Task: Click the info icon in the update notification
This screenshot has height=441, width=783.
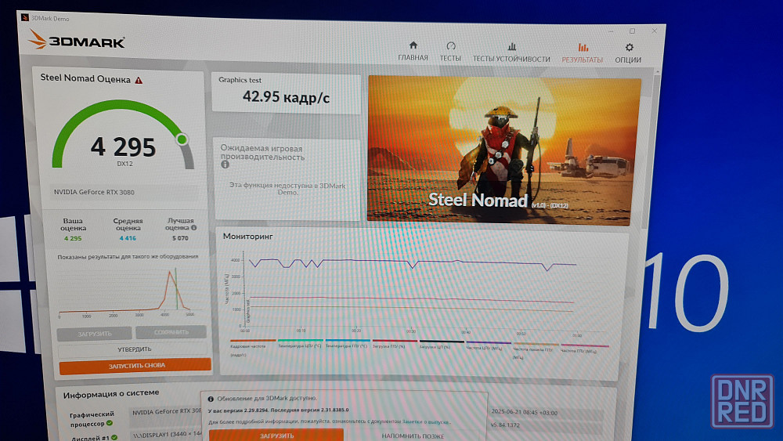Action: 211,399
